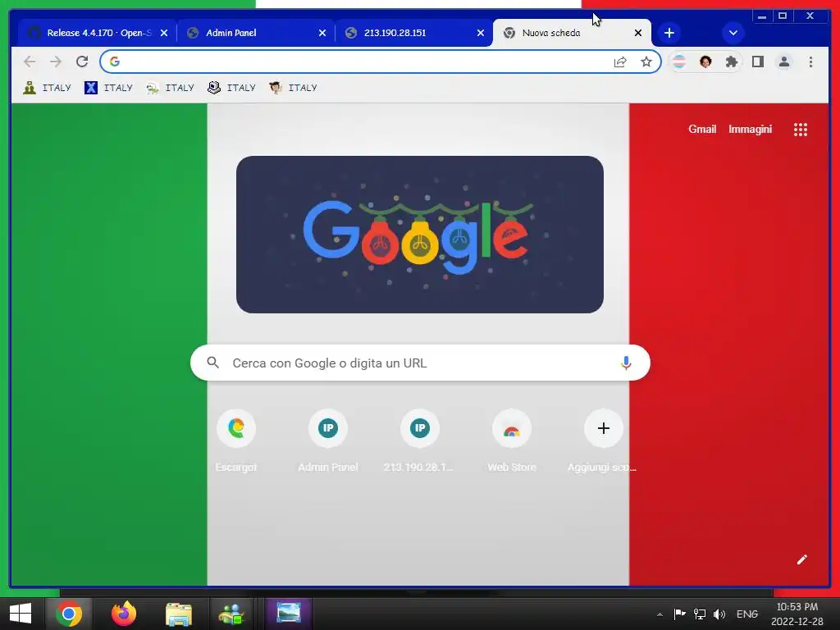Close the Nuova scheda tab
This screenshot has width=840, height=630.
coord(638,33)
